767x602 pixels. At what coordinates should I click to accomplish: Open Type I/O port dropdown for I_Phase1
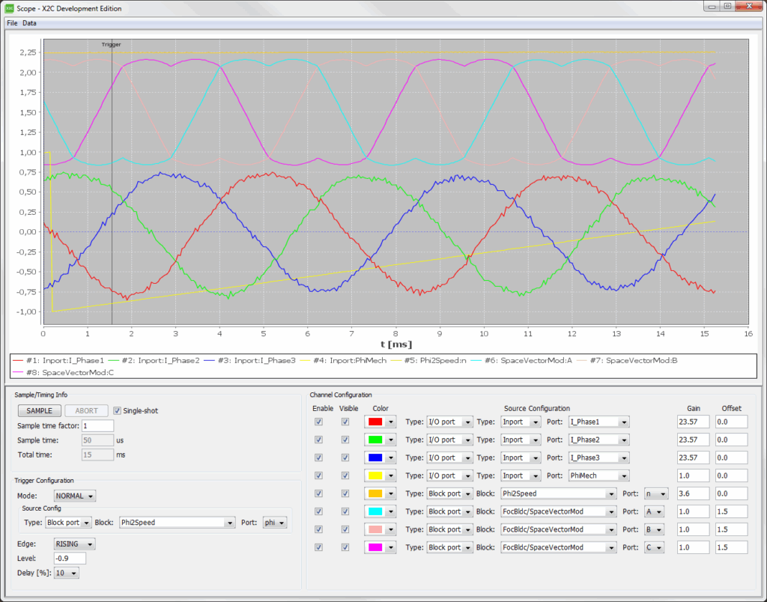click(x=449, y=422)
